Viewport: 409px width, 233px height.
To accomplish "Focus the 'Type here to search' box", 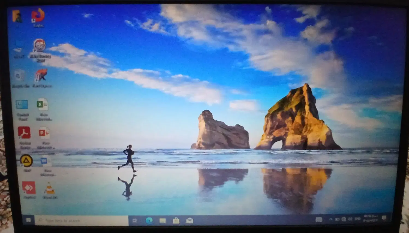I will [82, 220].
